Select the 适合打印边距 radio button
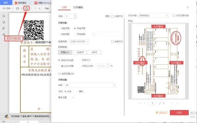The width and height of the screenshot is (197, 123). [x=59, y=60]
